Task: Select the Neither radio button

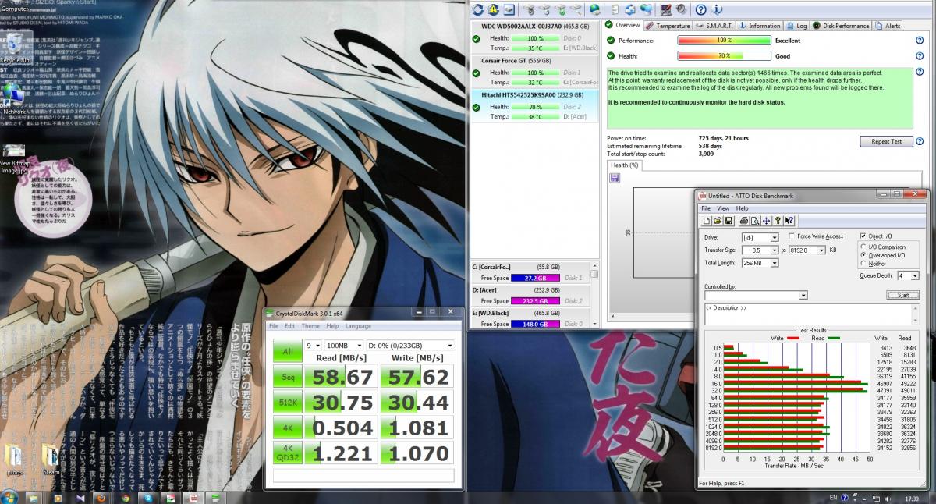Action: [863, 264]
